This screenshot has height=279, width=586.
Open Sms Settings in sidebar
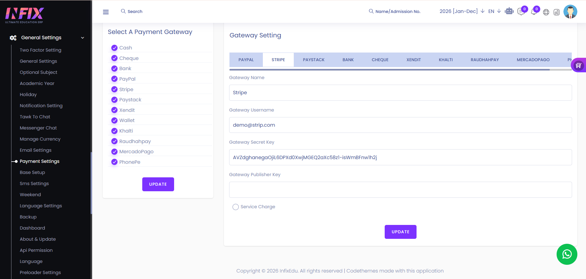point(34,184)
